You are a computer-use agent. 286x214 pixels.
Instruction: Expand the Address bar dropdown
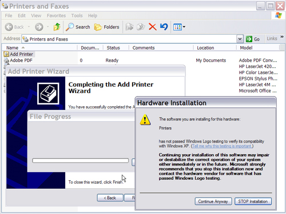pos(240,39)
